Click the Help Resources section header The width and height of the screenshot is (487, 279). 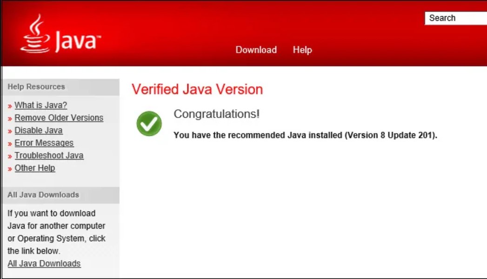36,86
